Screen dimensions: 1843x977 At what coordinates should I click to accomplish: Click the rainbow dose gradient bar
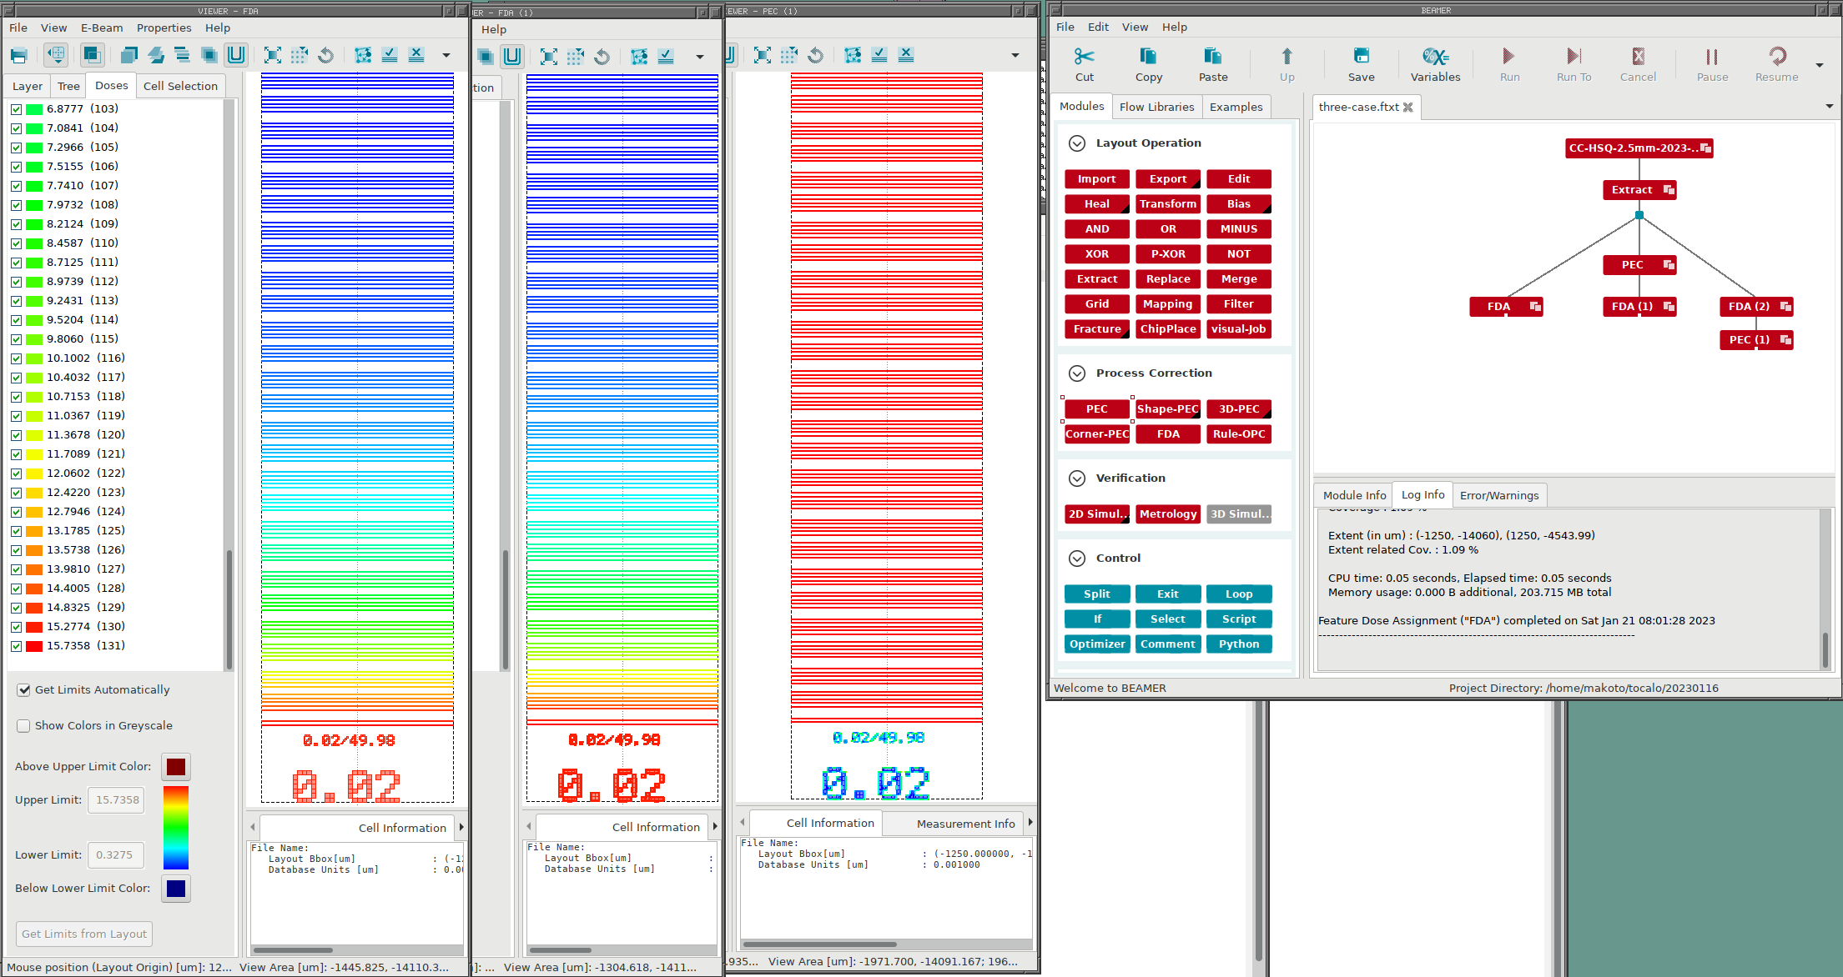(x=176, y=828)
